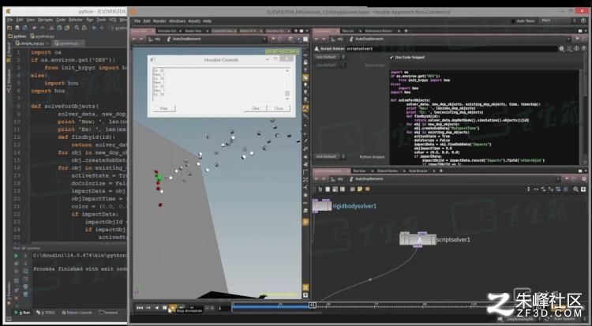This screenshot has height=326, width=592.
Task: Open the Code menu in PyCharm
Action: [61, 20]
